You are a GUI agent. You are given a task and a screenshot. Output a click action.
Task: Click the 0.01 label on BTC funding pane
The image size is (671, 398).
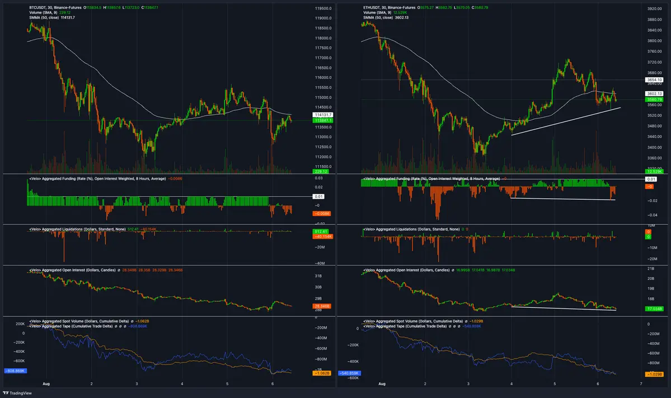[319, 196]
